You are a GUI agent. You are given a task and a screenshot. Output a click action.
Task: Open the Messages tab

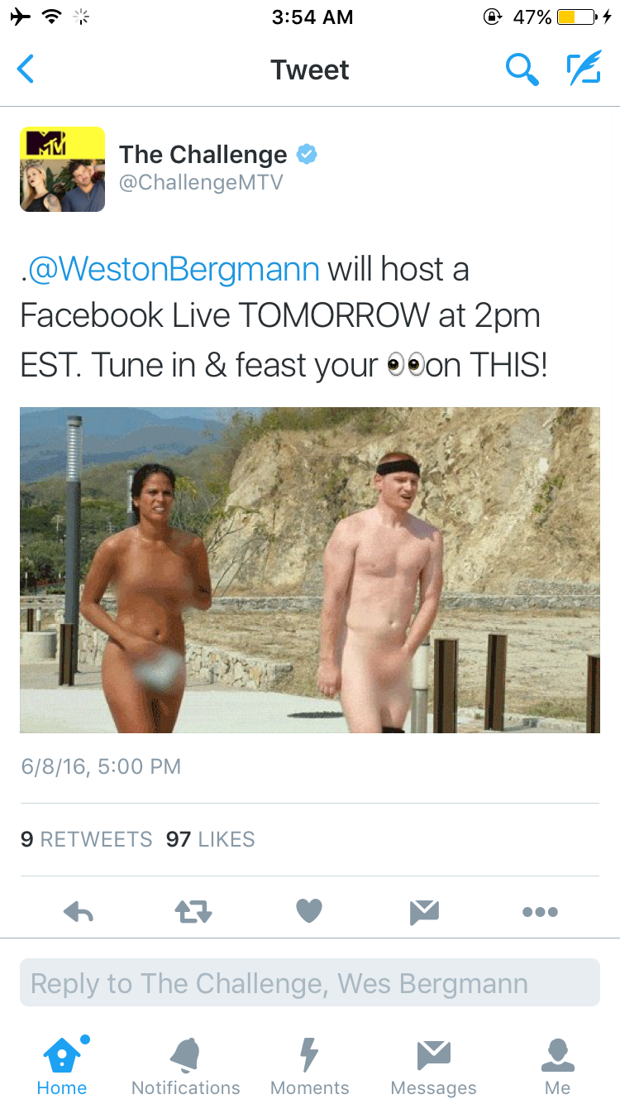pyautogui.click(x=434, y=1066)
